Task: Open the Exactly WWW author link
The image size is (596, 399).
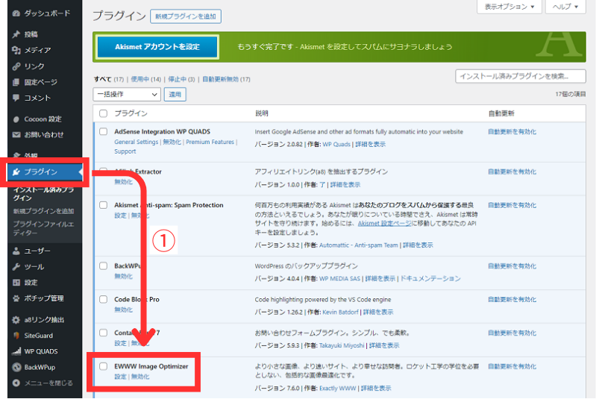Action: click(x=337, y=388)
